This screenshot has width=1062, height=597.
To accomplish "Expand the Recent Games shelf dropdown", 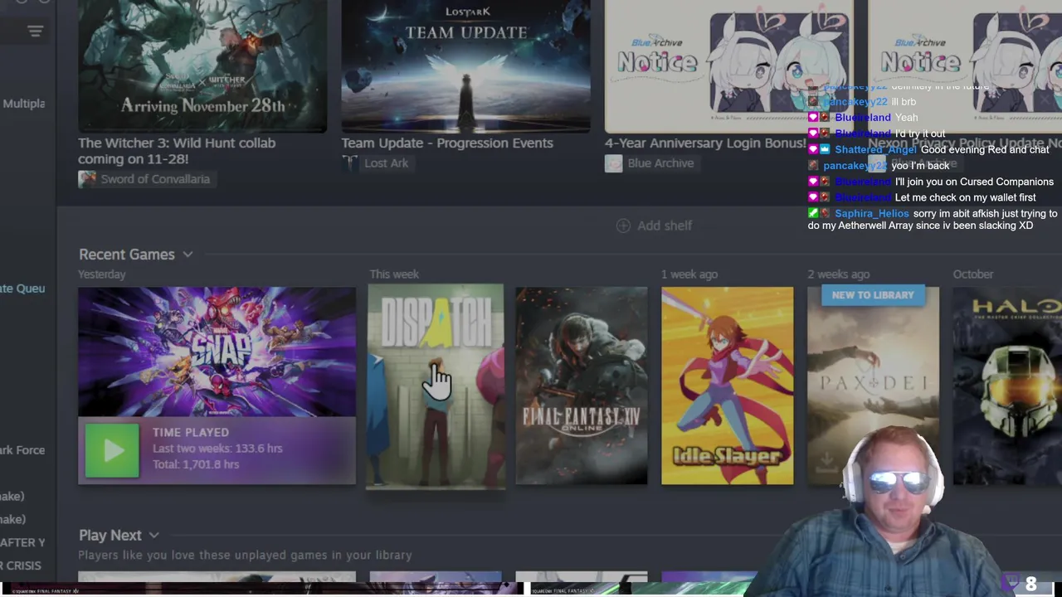I will coord(188,255).
